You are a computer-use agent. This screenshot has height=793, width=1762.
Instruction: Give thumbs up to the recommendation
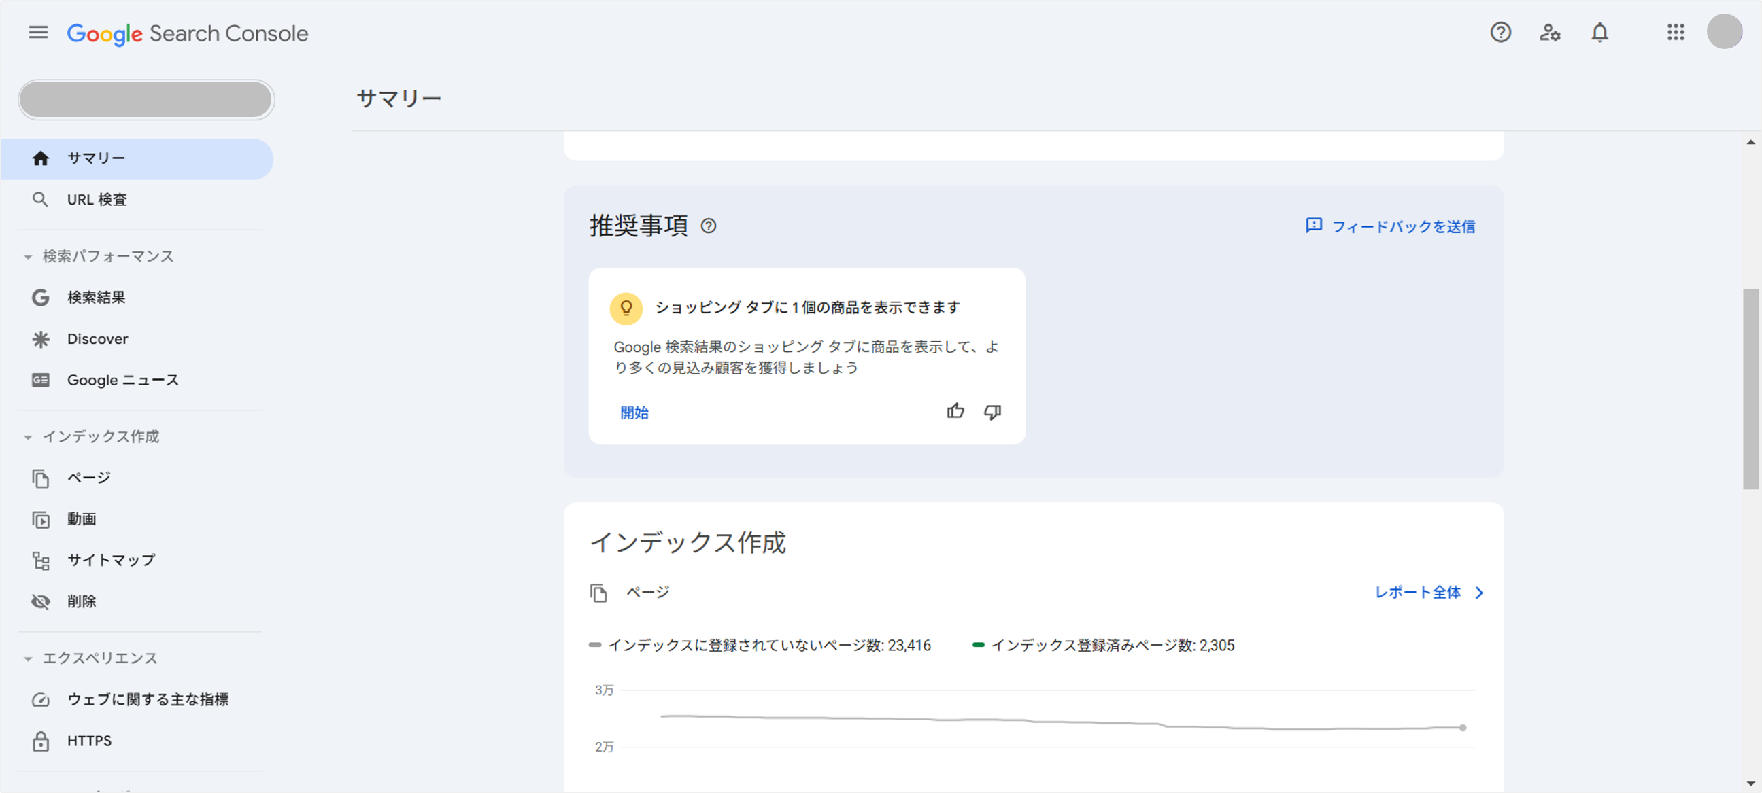coord(955,412)
